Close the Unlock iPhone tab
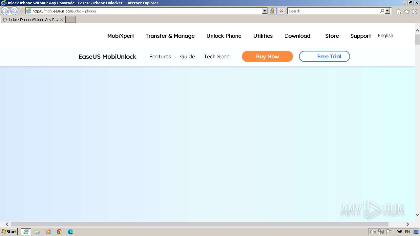The image size is (420, 236). 62,20
